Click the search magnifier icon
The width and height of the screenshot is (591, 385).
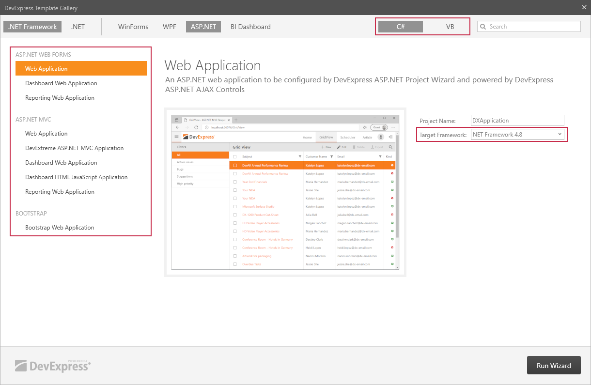482,27
